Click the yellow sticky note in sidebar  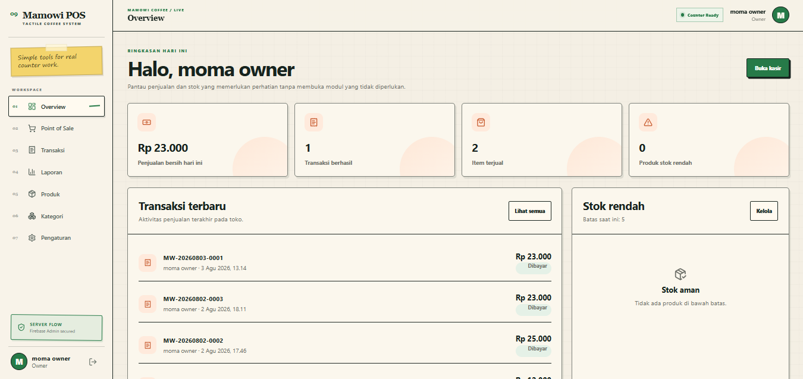(x=57, y=61)
